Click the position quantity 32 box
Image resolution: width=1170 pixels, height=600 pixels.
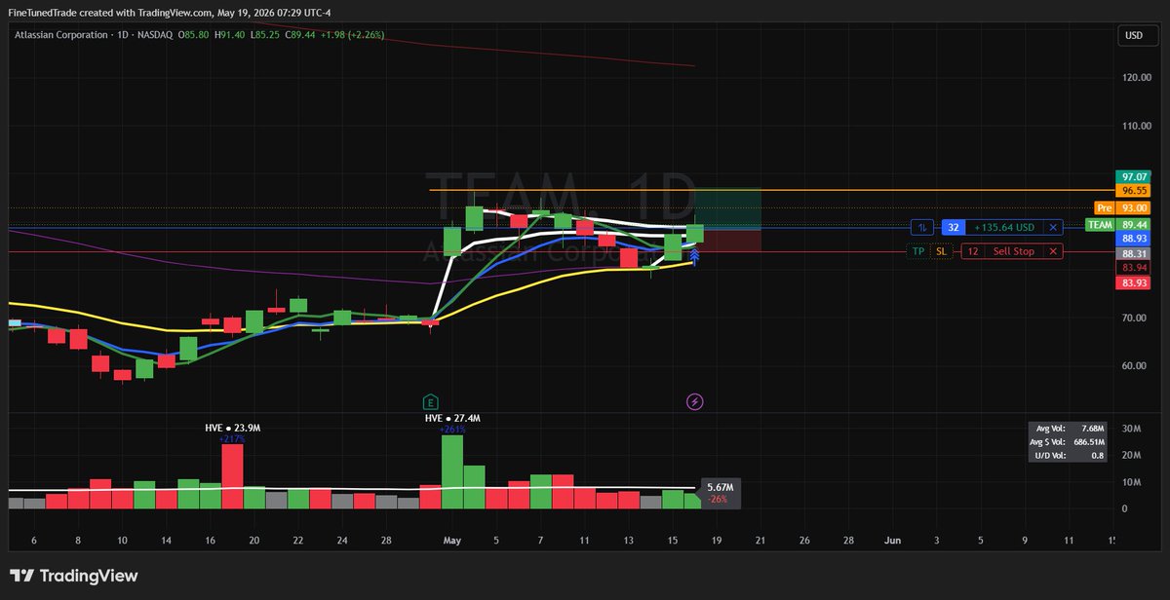click(955, 227)
